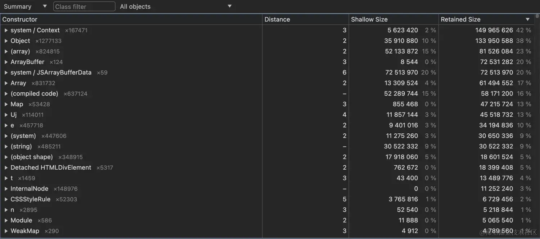Click shallow size value 11 857 144
The width and height of the screenshot is (540, 239).
(402, 115)
